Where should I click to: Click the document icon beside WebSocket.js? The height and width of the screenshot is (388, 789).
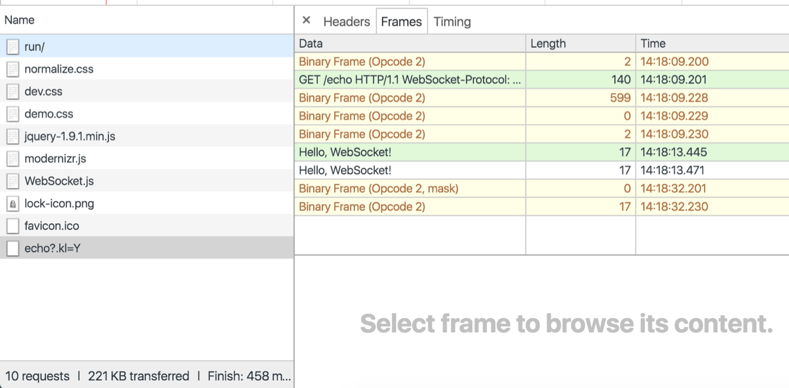pos(13,181)
